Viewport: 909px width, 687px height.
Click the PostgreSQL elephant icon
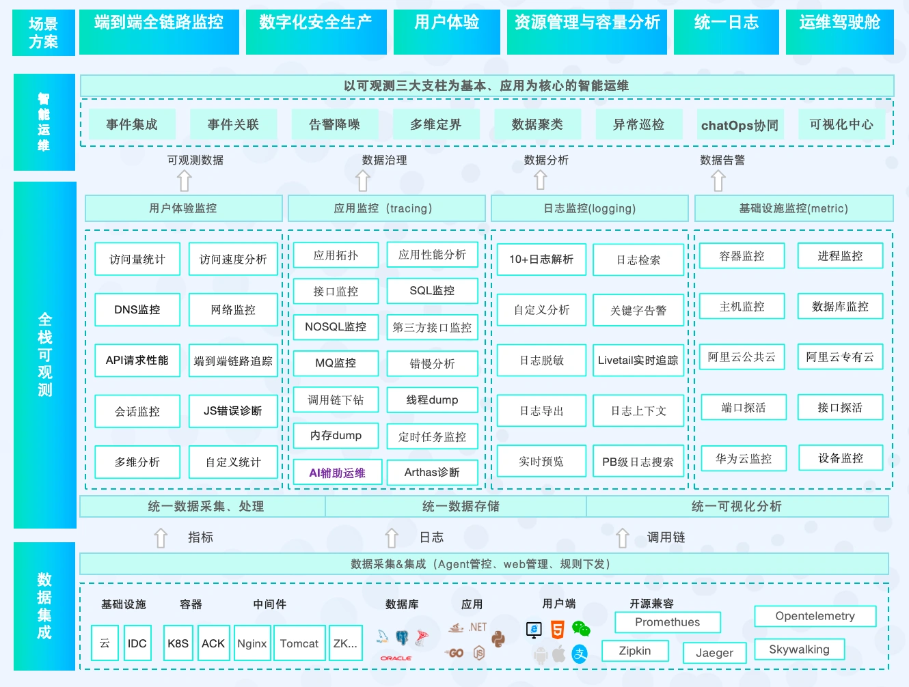pyautogui.click(x=402, y=637)
